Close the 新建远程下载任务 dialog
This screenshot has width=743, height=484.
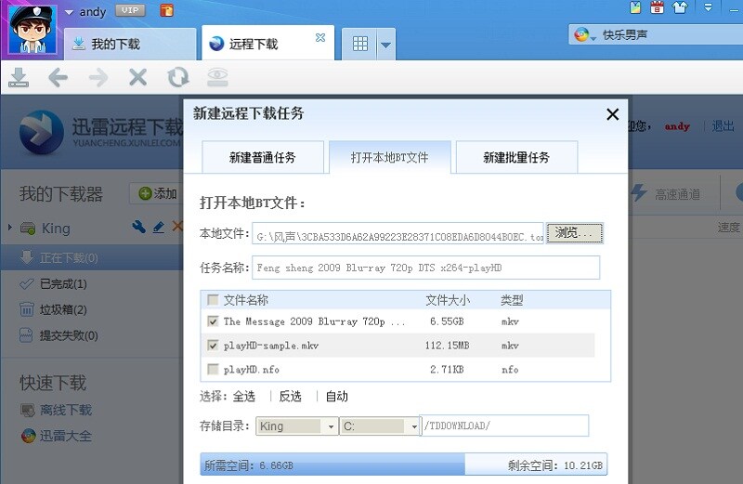point(613,114)
